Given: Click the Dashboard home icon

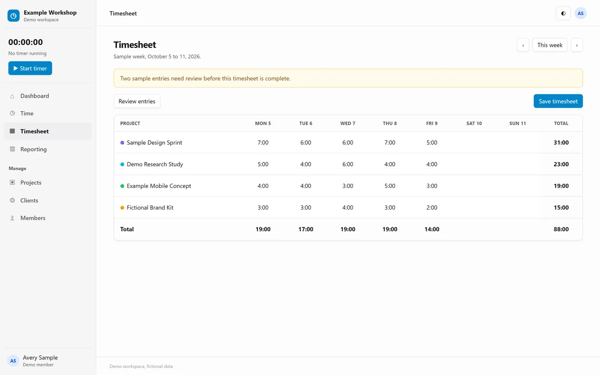Looking at the screenshot, I should click(x=12, y=96).
